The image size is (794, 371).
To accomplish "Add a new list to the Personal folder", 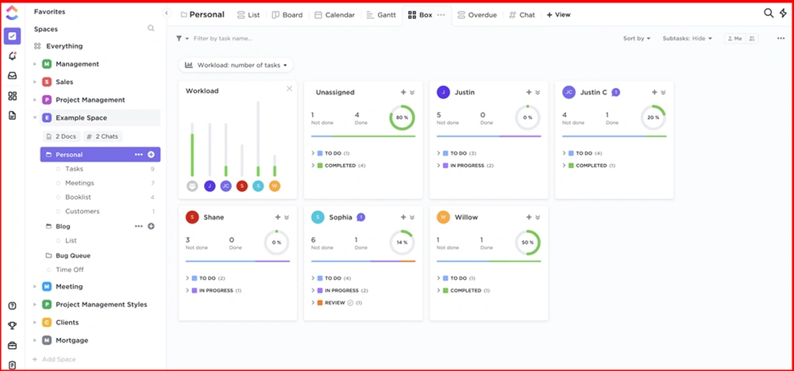I will [x=151, y=155].
